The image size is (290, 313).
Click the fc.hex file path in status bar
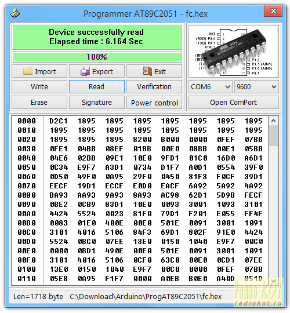coord(146,297)
